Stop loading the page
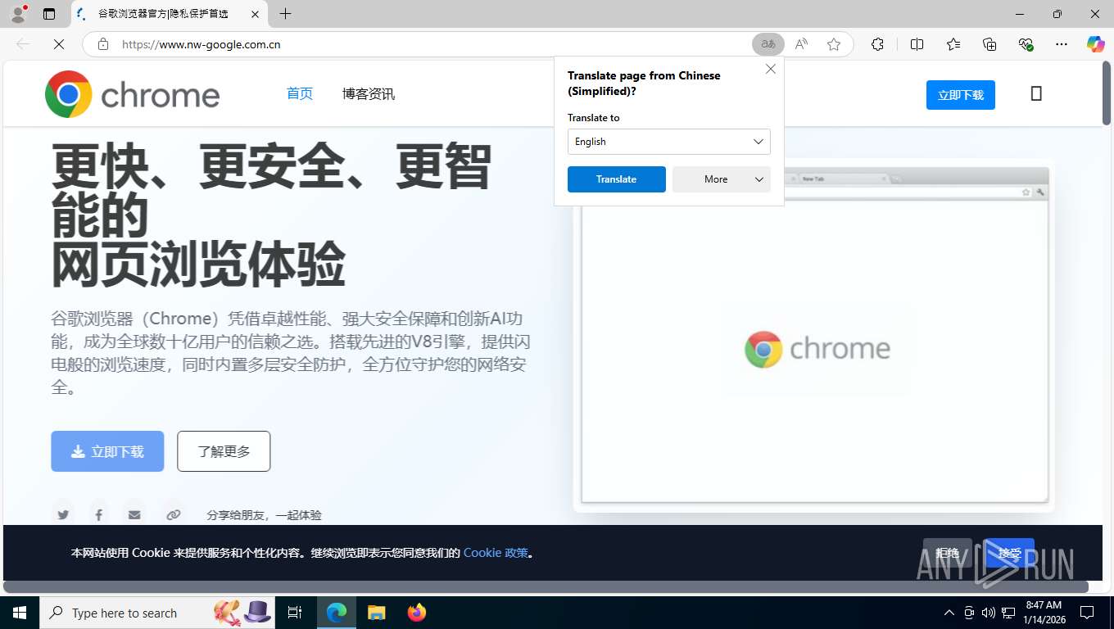This screenshot has width=1114, height=629. point(59,44)
